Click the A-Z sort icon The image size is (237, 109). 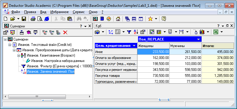pyautogui.click(x=136, y=32)
